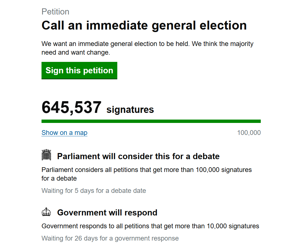Open the Show on a map link

click(x=65, y=133)
